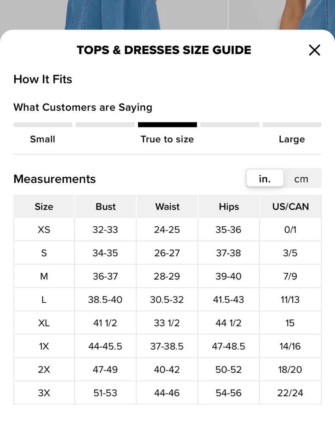Switch measurements to cm
This screenshot has height=447, width=335.
click(301, 179)
